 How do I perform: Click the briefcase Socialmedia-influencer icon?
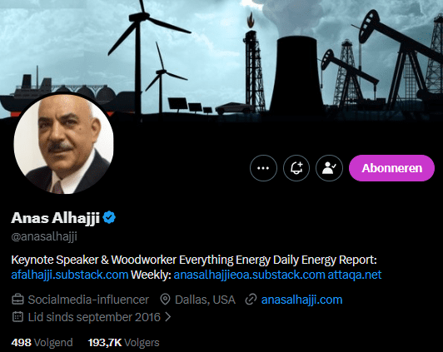(17, 300)
